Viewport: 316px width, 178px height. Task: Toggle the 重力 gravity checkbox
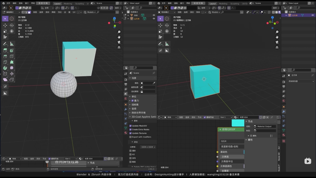(x=133, y=101)
